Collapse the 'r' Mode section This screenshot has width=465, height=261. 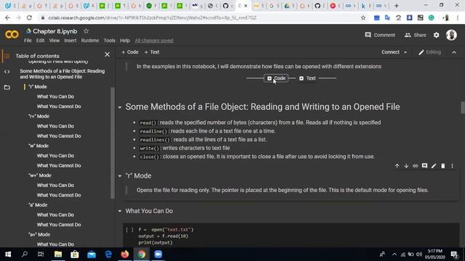tap(120, 176)
